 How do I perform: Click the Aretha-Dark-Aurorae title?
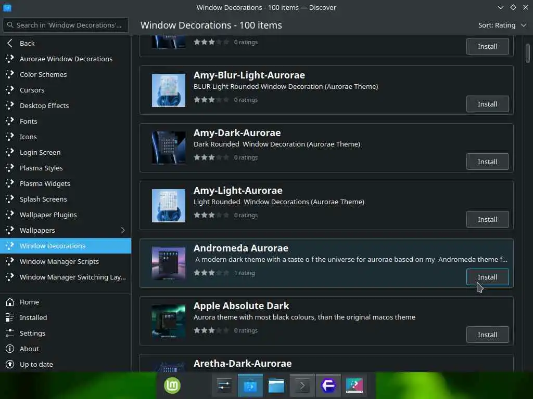coord(243,363)
